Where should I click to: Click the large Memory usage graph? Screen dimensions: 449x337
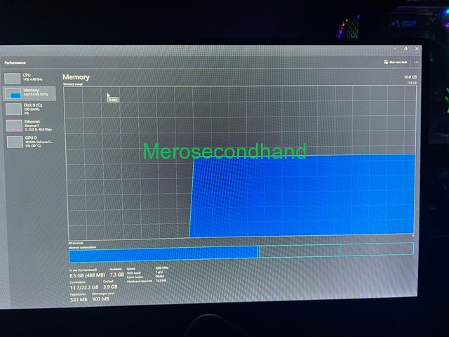[x=239, y=161]
